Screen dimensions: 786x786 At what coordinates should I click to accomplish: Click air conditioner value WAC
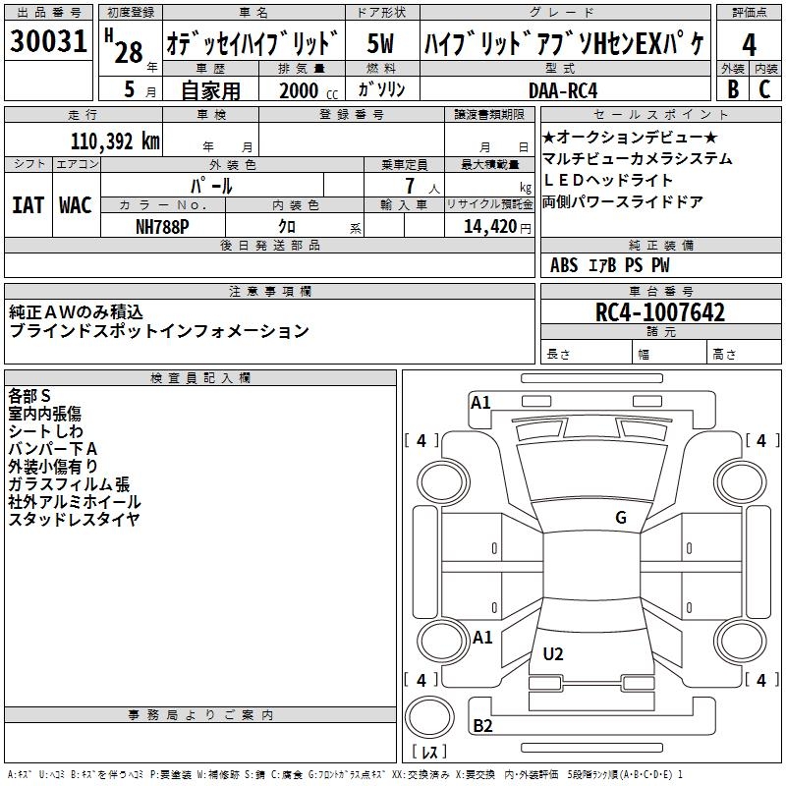[76, 205]
